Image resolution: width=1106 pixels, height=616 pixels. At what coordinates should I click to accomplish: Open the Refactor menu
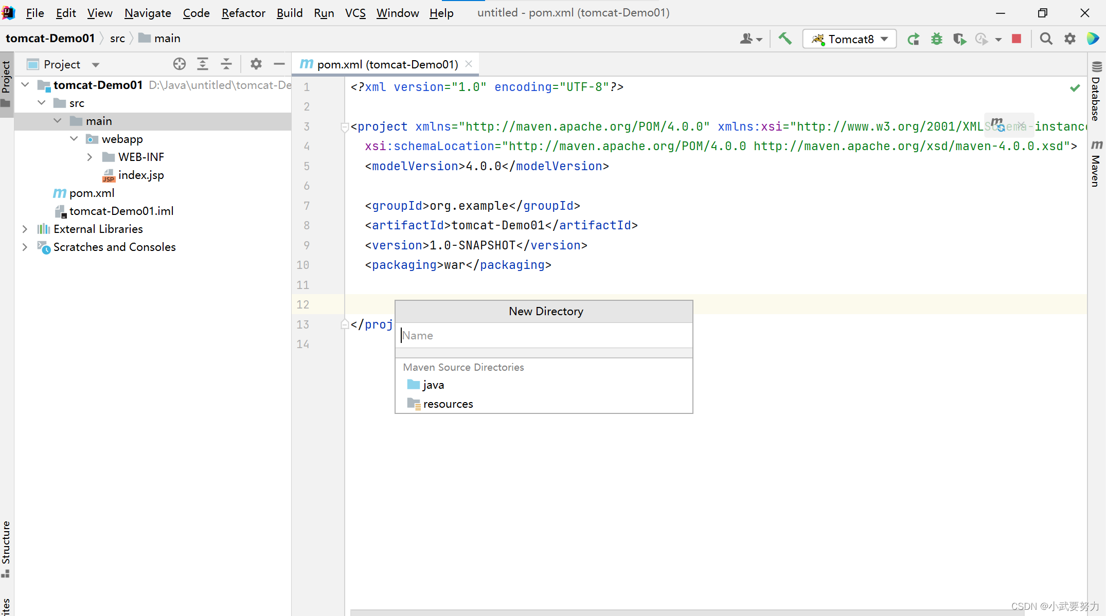click(x=243, y=13)
